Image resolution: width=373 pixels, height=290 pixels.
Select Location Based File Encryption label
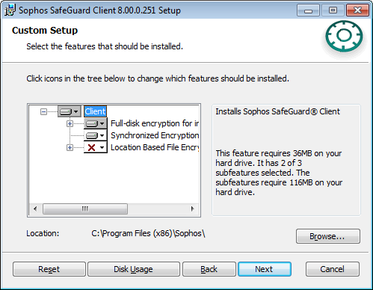(155, 147)
